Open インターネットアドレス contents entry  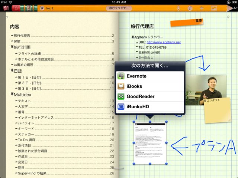[x=65, y=118]
